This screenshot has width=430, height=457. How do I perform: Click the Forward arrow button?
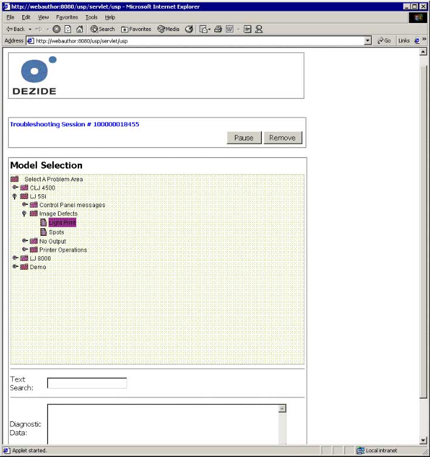(39, 29)
